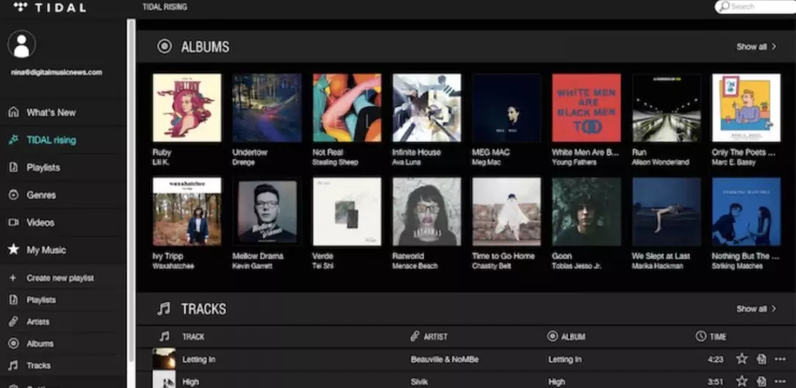Click artist name Tobias Jesso Jr.
This screenshot has width=796, height=388.
(576, 266)
